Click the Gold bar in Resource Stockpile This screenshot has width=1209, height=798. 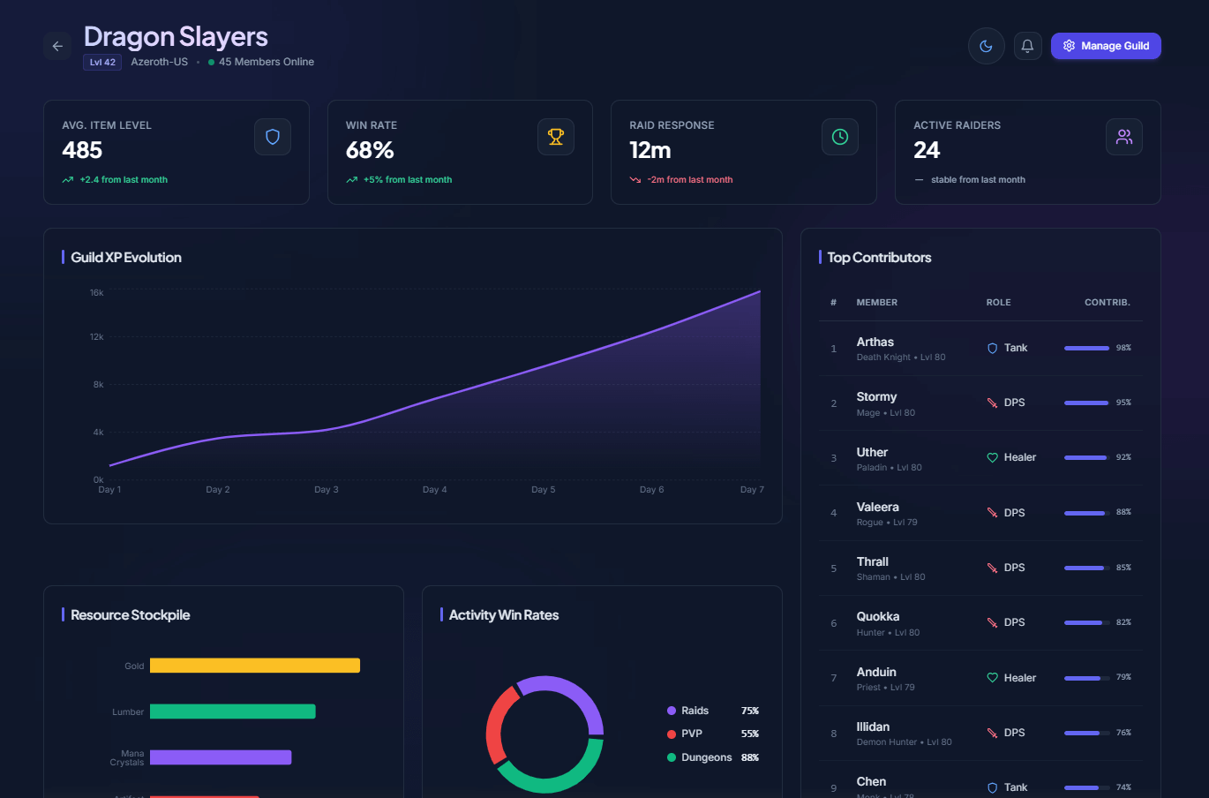coord(254,665)
